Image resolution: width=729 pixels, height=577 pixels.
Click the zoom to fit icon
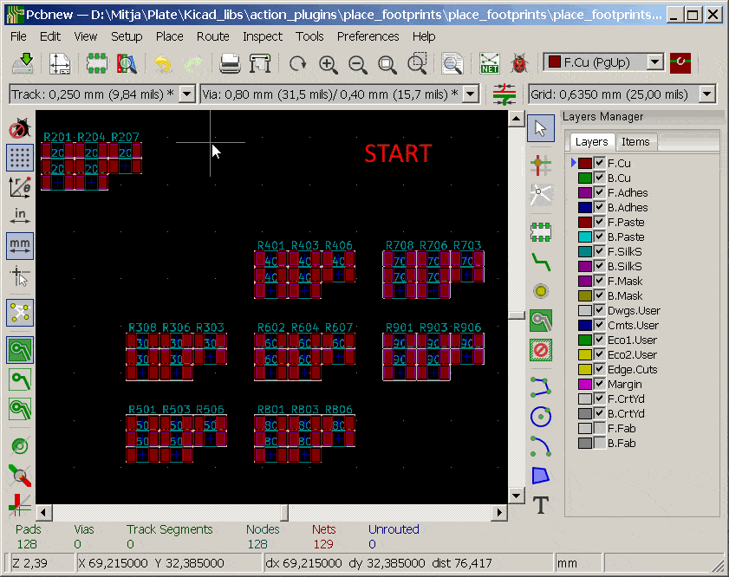387,63
